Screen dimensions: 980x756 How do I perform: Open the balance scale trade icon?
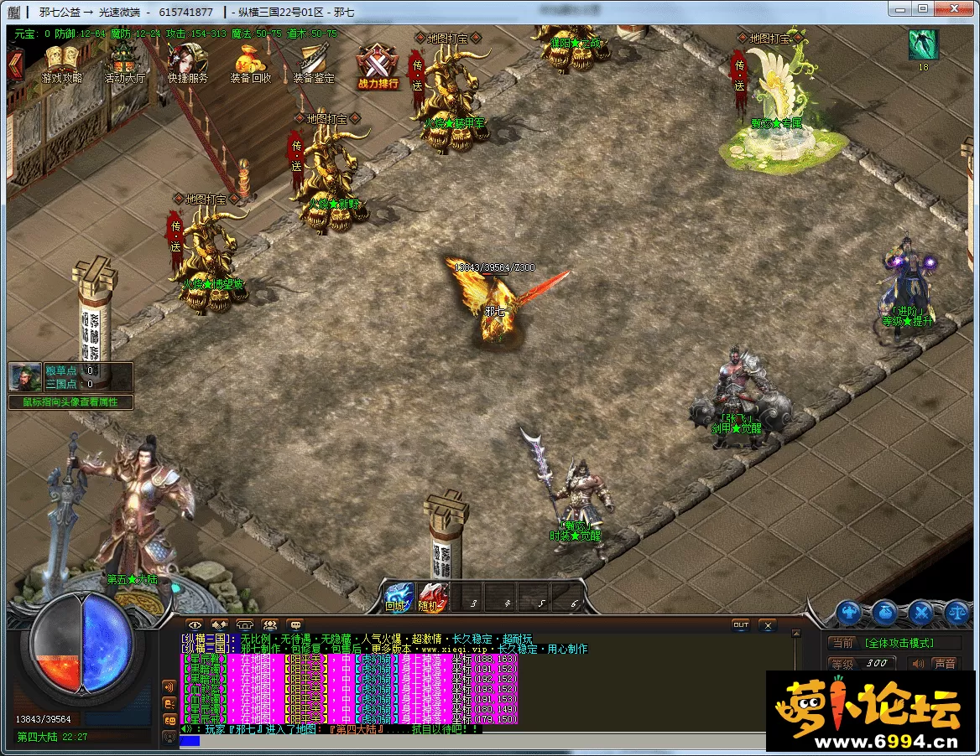click(x=957, y=613)
